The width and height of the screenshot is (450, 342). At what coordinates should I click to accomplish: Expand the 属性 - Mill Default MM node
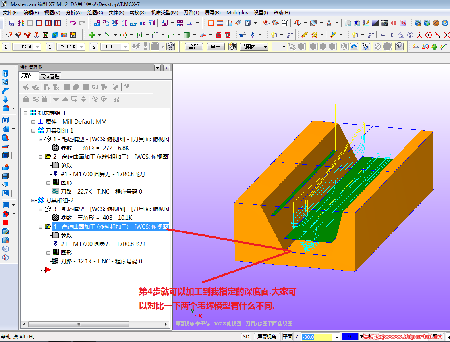tap(33, 122)
